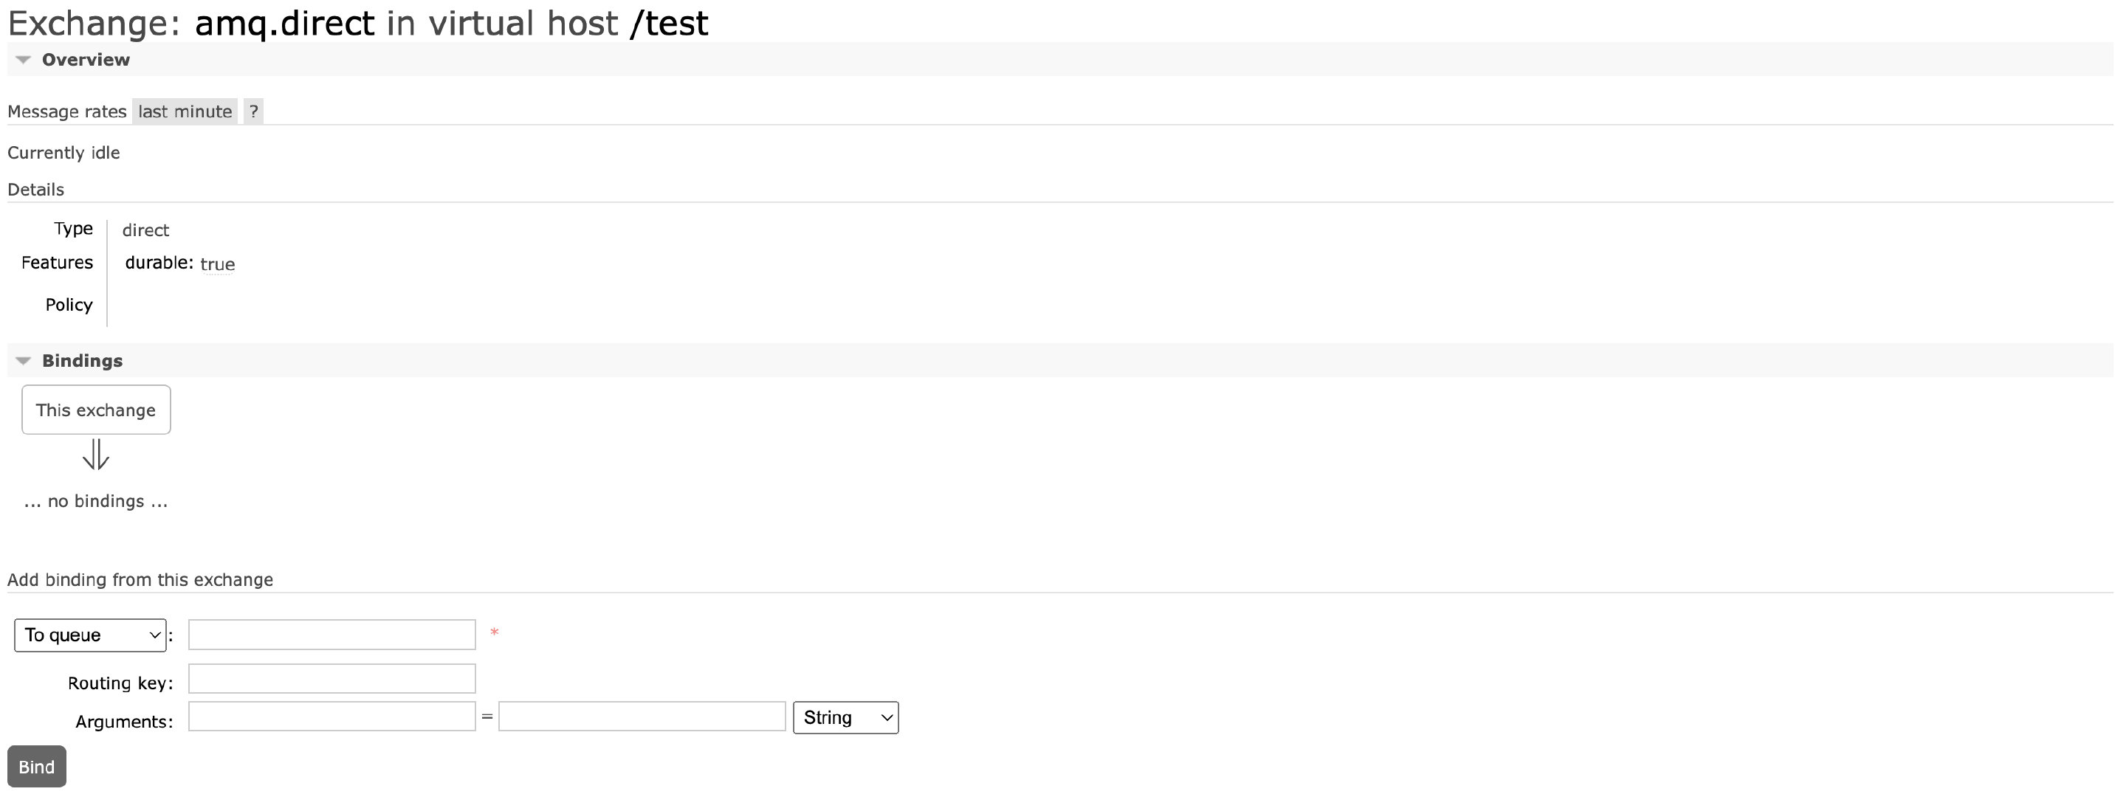Open the 'To queue' destination dropdown
Image resolution: width=2127 pixels, height=797 pixels.
point(90,635)
